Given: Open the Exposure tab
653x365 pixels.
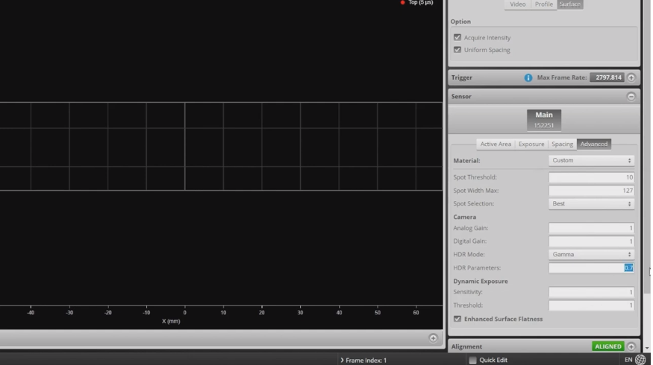Looking at the screenshot, I should coord(531,145).
